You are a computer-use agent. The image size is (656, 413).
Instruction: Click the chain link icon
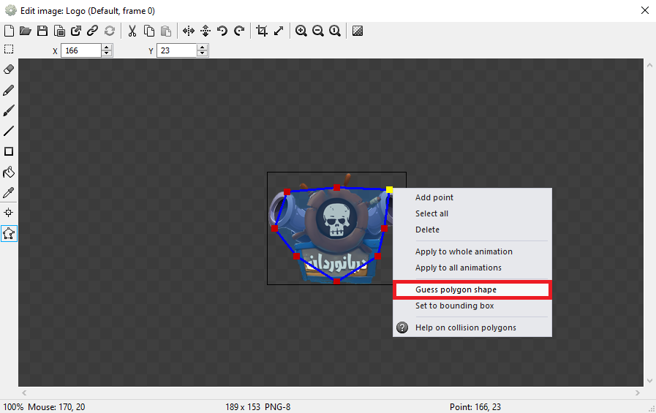[x=92, y=31]
